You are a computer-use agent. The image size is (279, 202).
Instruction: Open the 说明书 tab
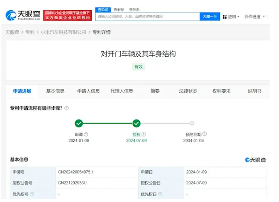point(254,91)
